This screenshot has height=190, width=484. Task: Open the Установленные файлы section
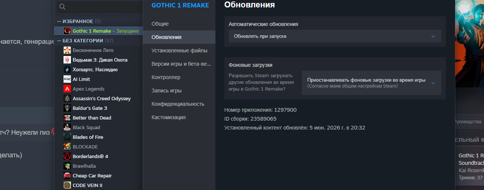click(179, 50)
